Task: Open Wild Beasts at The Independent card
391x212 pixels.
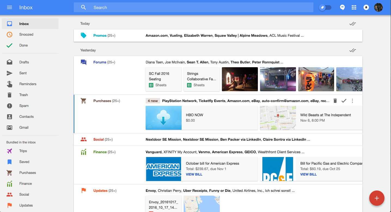Action: click(x=311, y=118)
